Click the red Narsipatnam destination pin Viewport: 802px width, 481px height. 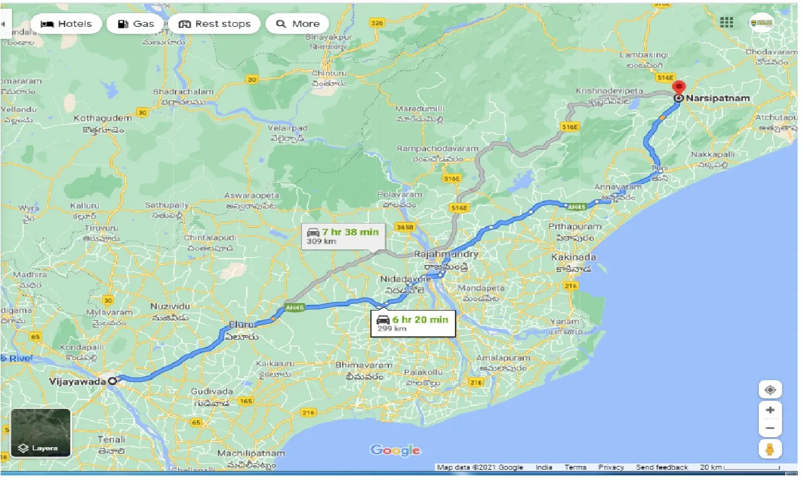click(x=678, y=89)
